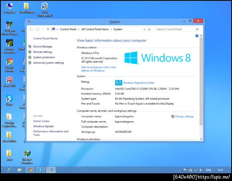Switch to Skype in taskbar

pos(40,170)
